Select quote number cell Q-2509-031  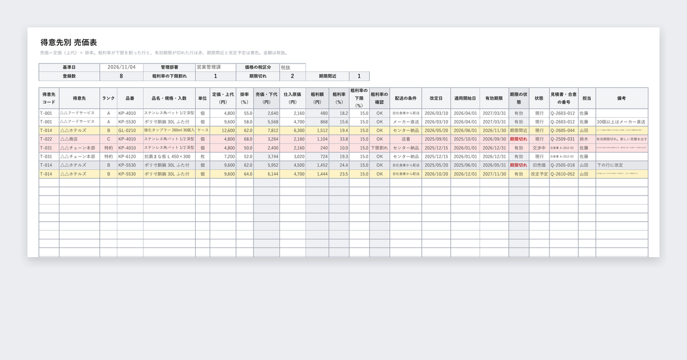click(x=564, y=139)
